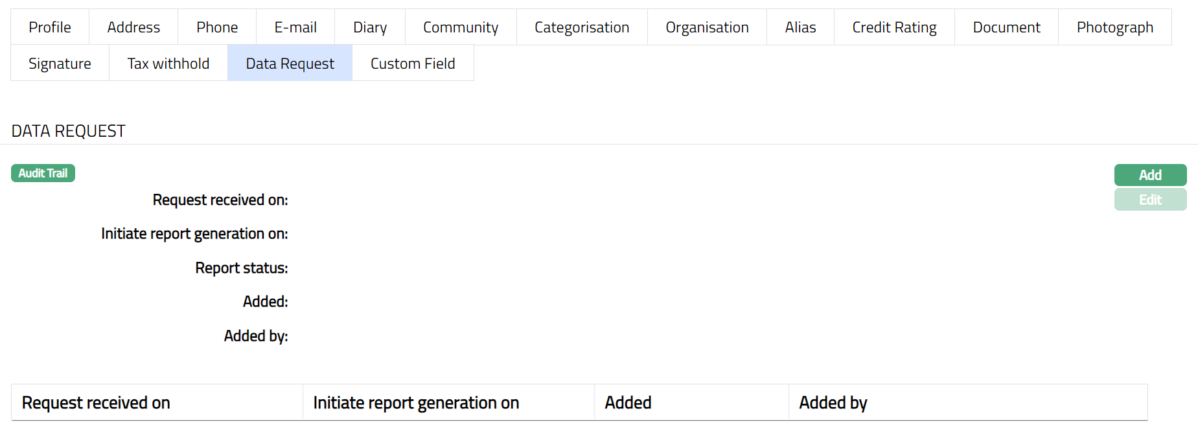Open the Photograph tab
Screen dimensions: 1198x433
pyautogui.click(x=1114, y=27)
